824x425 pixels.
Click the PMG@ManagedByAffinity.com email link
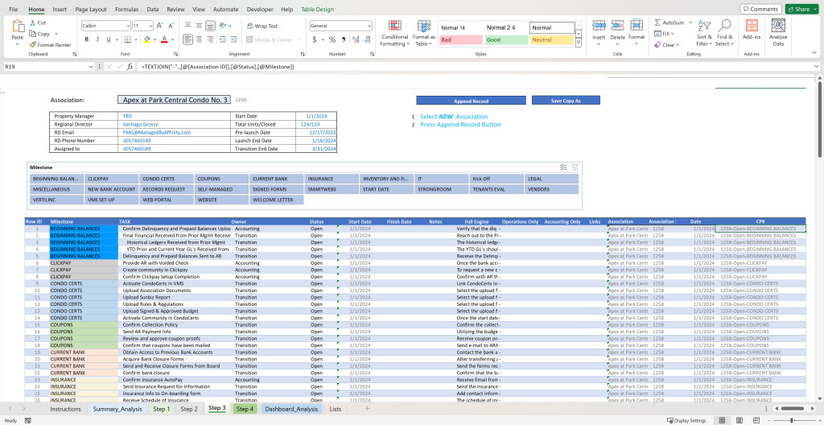coord(157,133)
